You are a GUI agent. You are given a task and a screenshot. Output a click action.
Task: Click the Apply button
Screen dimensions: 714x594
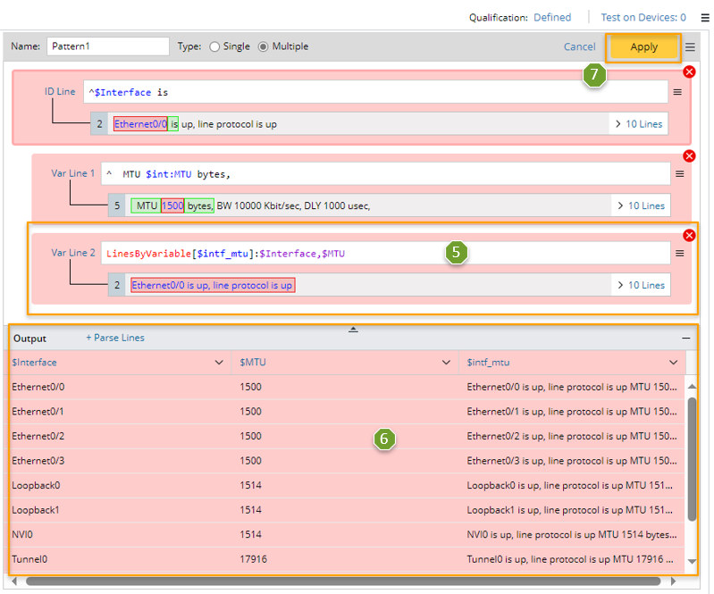click(x=643, y=47)
